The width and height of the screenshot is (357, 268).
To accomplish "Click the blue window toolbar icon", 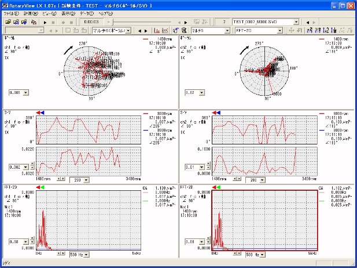I will point(175,30).
